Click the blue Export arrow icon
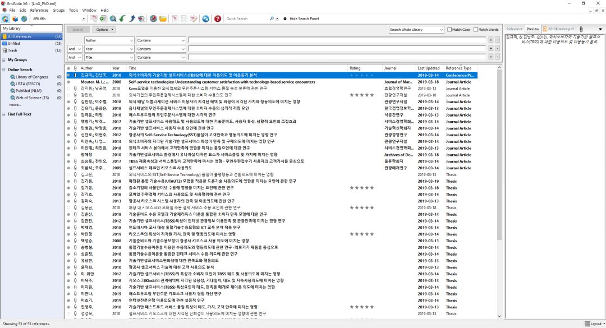 [132, 19]
